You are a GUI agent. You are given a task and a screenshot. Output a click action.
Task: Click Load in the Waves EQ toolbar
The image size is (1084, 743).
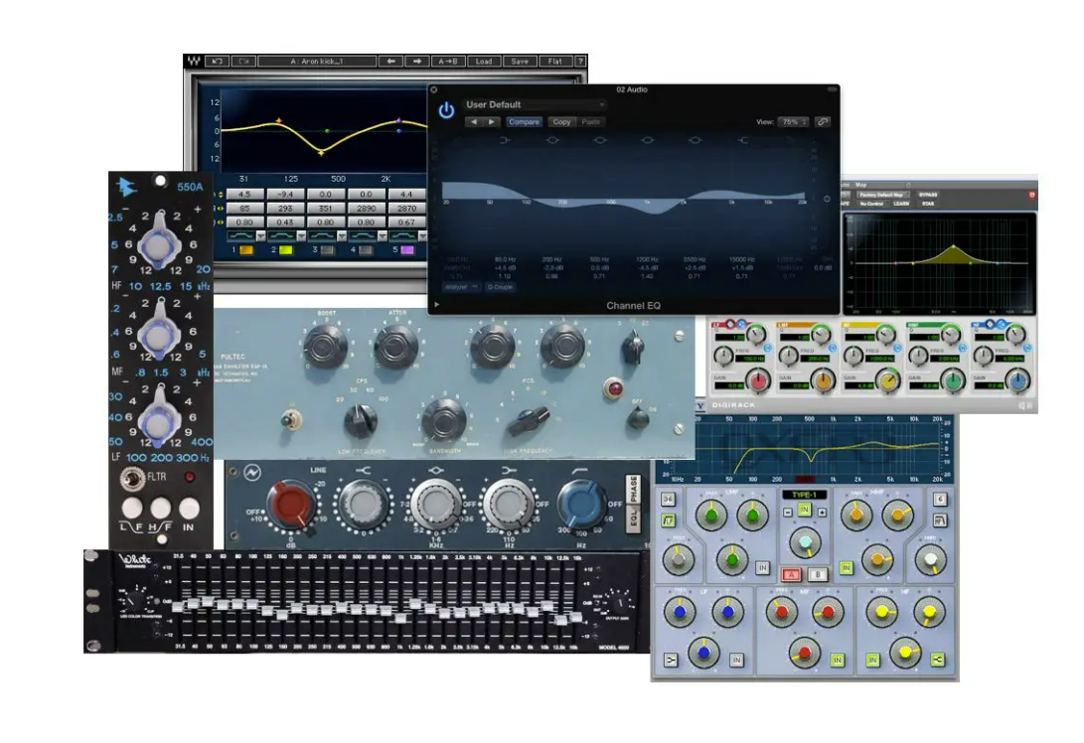coord(484,62)
